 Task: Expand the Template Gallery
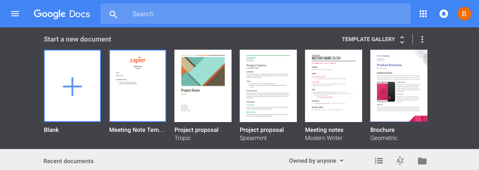[x=373, y=39]
